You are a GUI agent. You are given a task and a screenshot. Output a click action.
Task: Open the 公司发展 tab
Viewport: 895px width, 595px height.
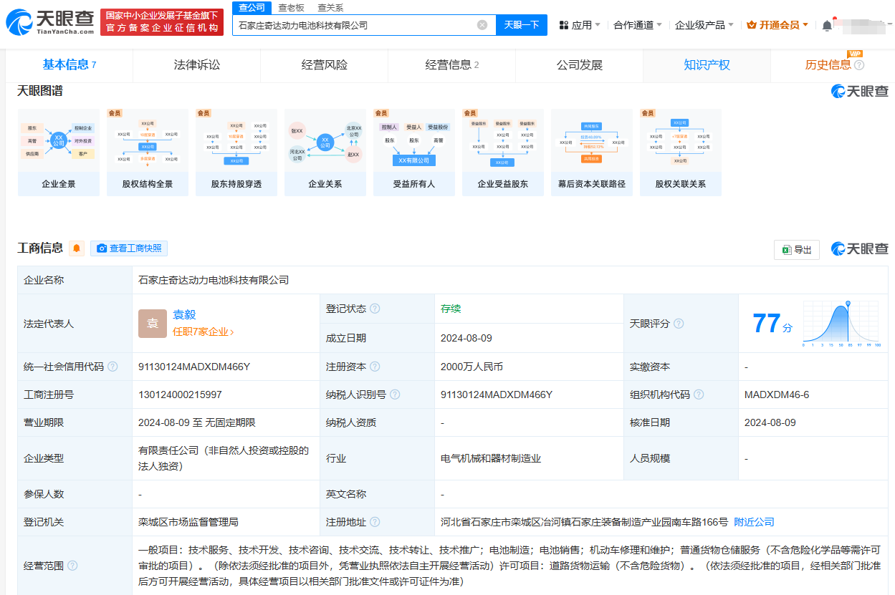(580, 65)
